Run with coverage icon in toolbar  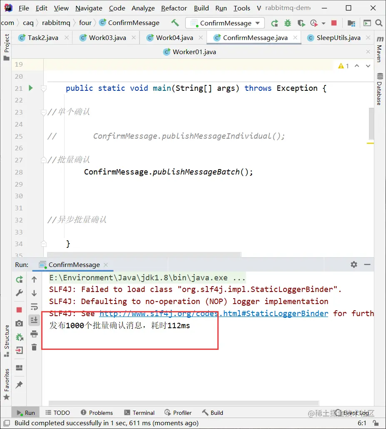tap(301, 23)
